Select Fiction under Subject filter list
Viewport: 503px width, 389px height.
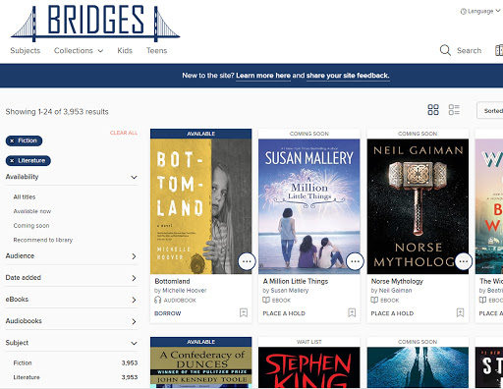click(x=23, y=362)
